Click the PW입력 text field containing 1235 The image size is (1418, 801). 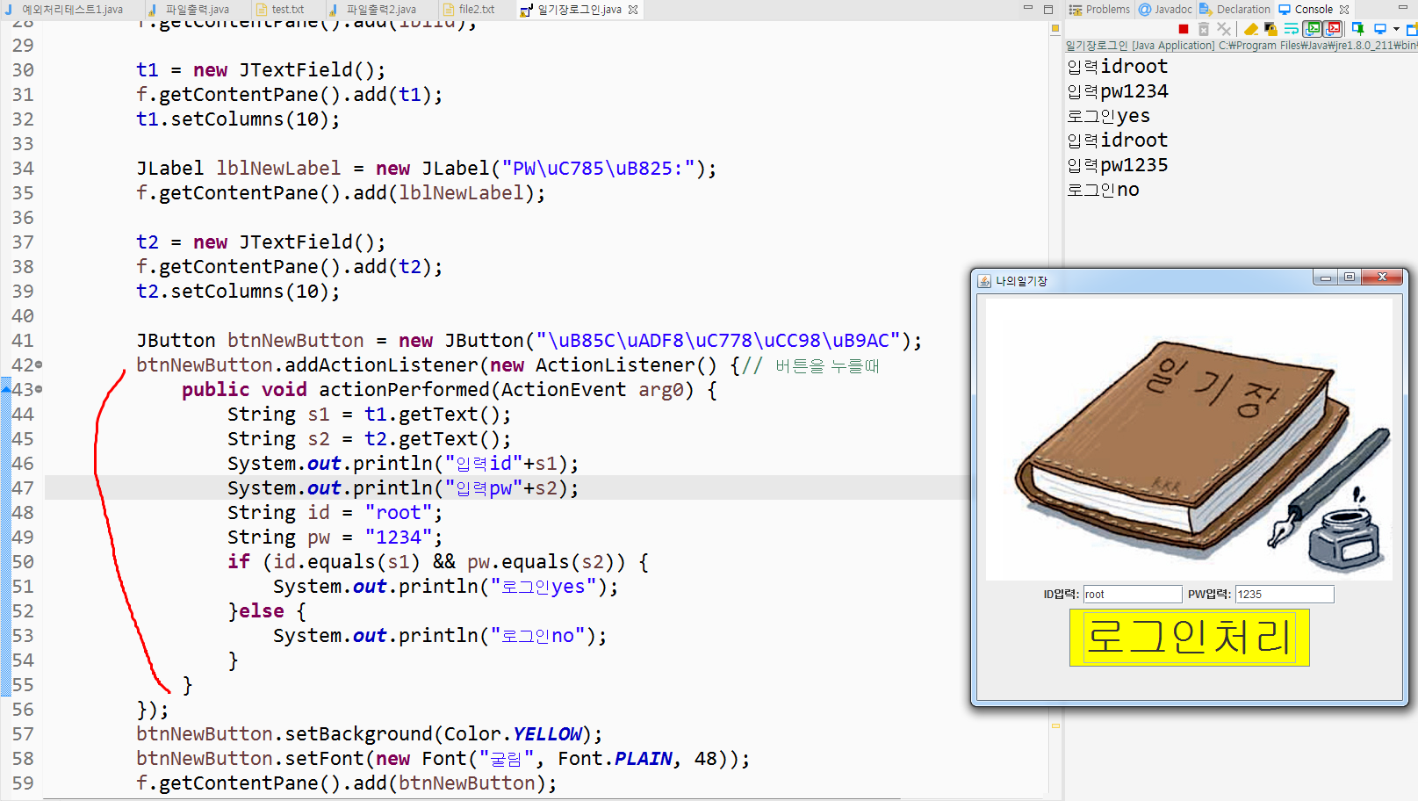point(1285,595)
